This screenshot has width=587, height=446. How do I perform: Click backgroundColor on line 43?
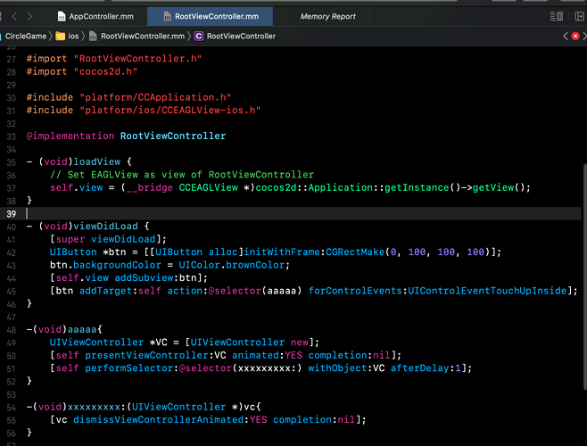pos(117,265)
